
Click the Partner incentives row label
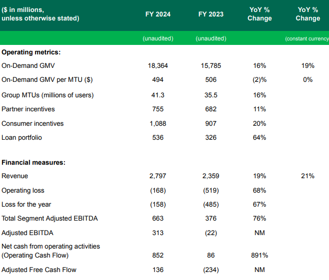click(x=28, y=109)
